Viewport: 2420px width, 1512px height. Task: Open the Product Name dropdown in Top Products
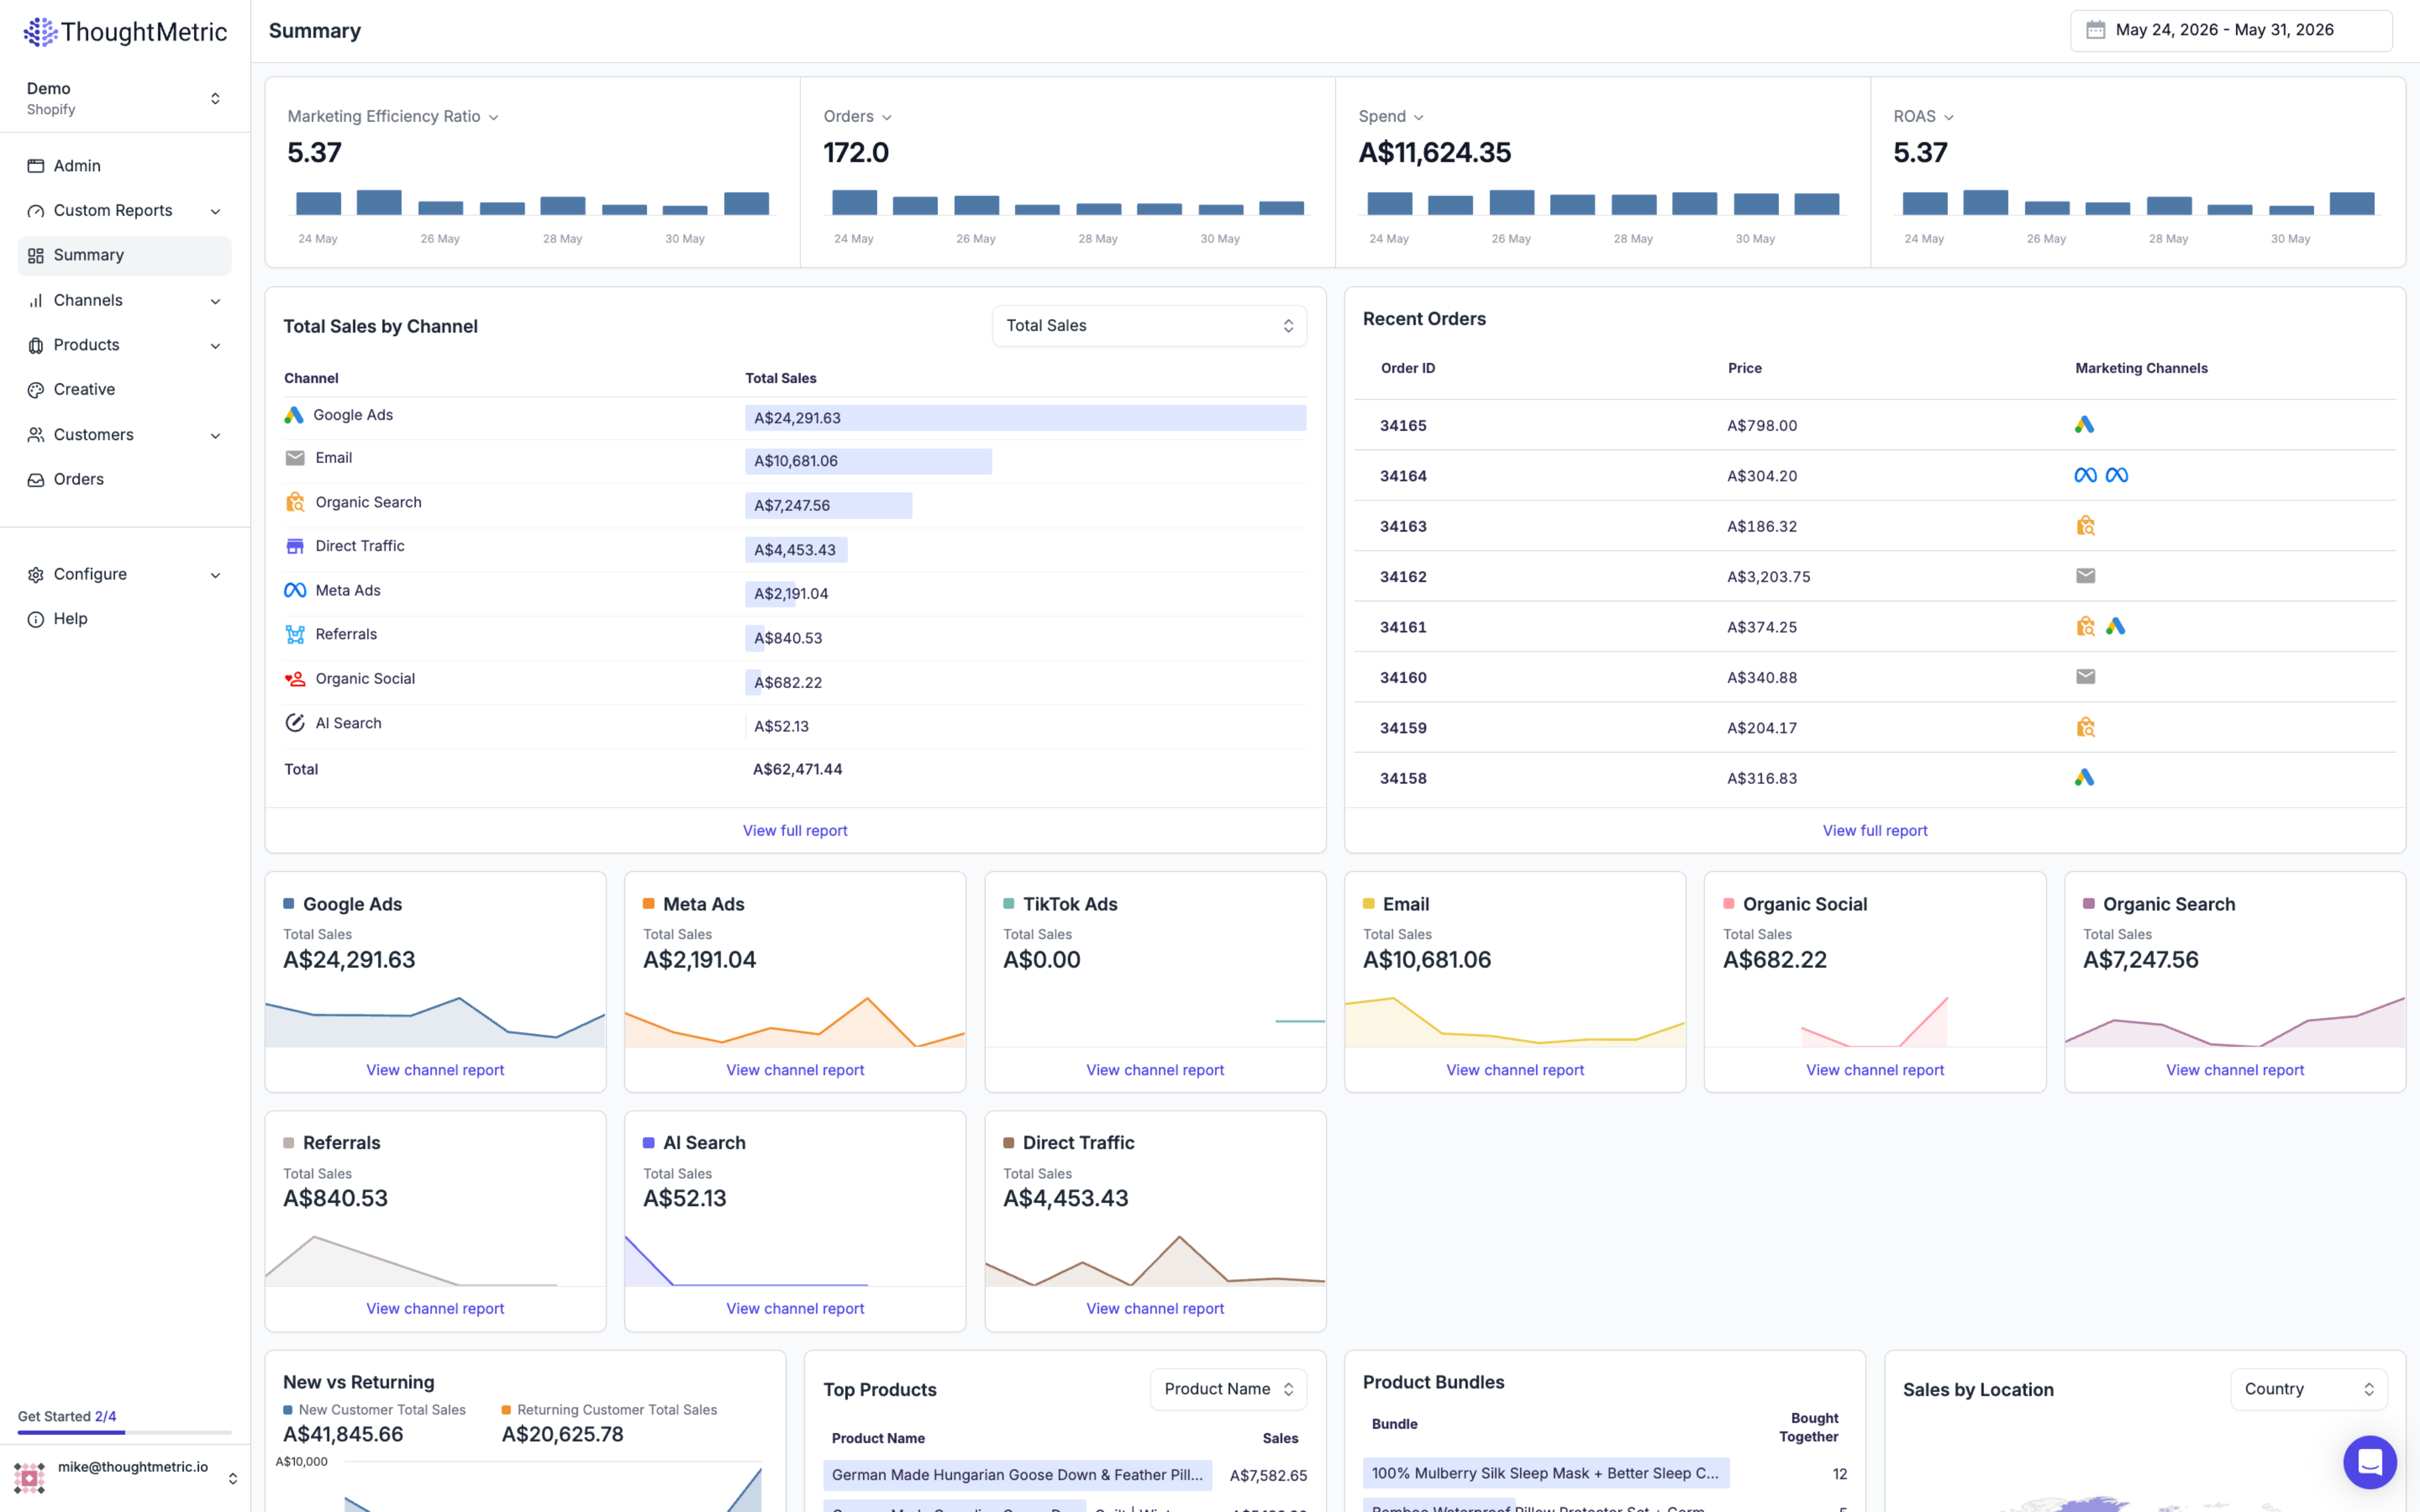pos(1228,1389)
